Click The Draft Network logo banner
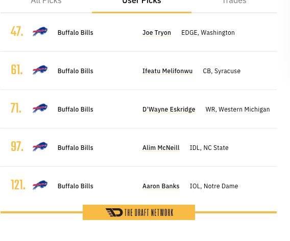 (139, 212)
